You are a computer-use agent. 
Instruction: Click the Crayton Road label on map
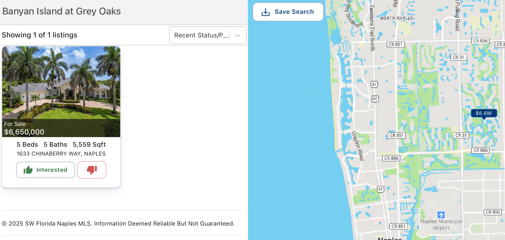point(358,146)
